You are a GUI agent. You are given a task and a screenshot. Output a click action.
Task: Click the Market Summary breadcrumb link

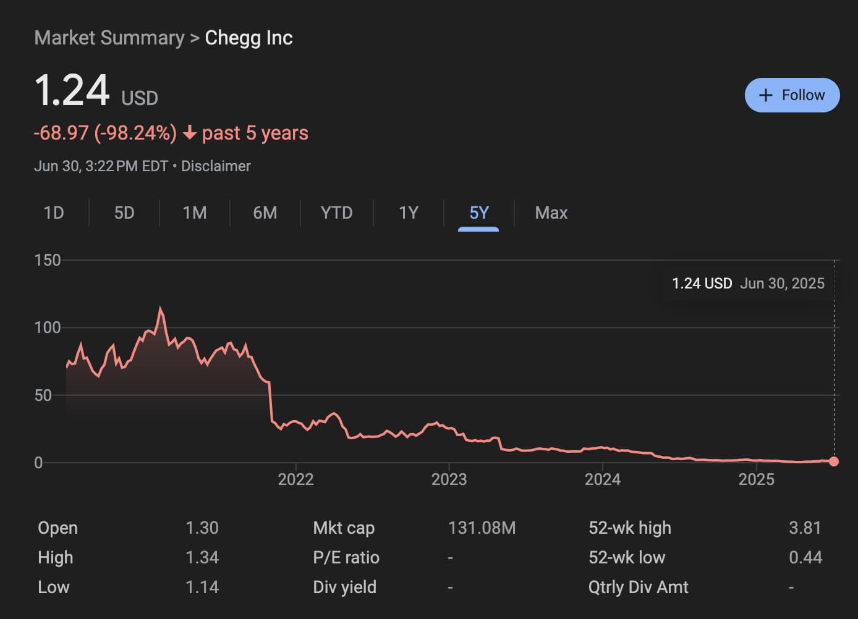pyautogui.click(x=109, y=38)
